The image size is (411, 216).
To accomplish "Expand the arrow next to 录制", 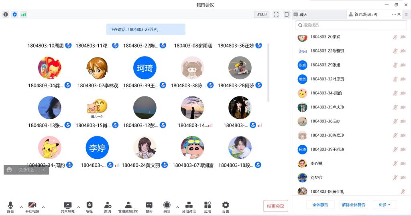I will [x=177, y=207].
